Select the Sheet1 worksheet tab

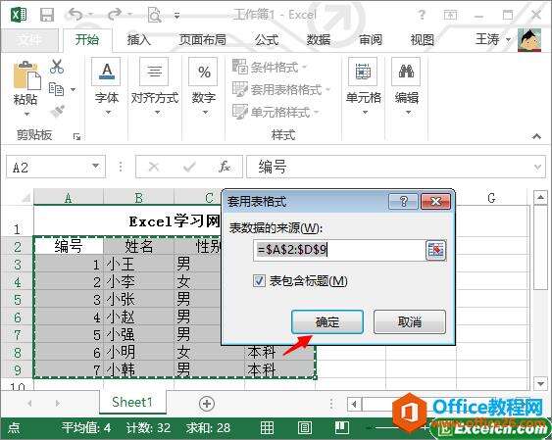132,402
